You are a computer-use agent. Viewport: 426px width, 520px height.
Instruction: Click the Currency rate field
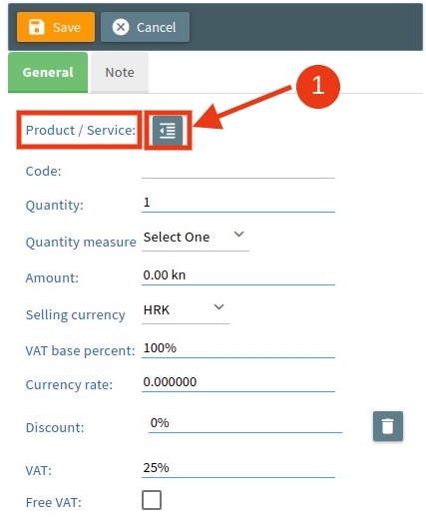(238, 382)
